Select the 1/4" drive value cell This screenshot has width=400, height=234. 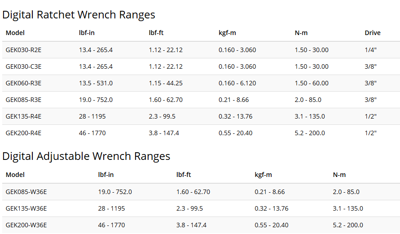pos(371,50)
